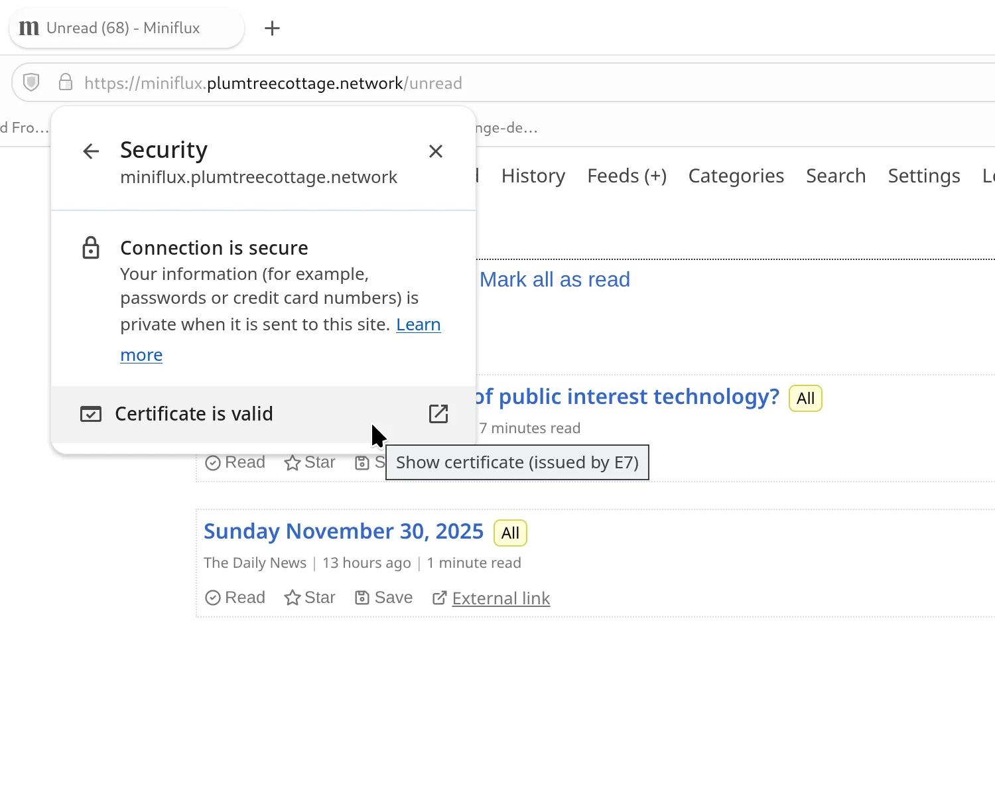Star the Sunday November 30, 2025 article
Screen dimensions: 995x796
[x=292, y=597]
